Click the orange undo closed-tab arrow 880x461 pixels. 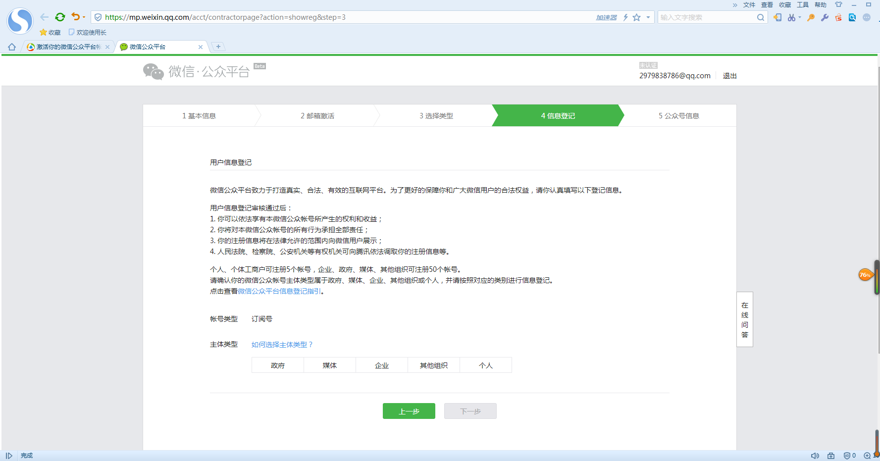coord(76,17)
